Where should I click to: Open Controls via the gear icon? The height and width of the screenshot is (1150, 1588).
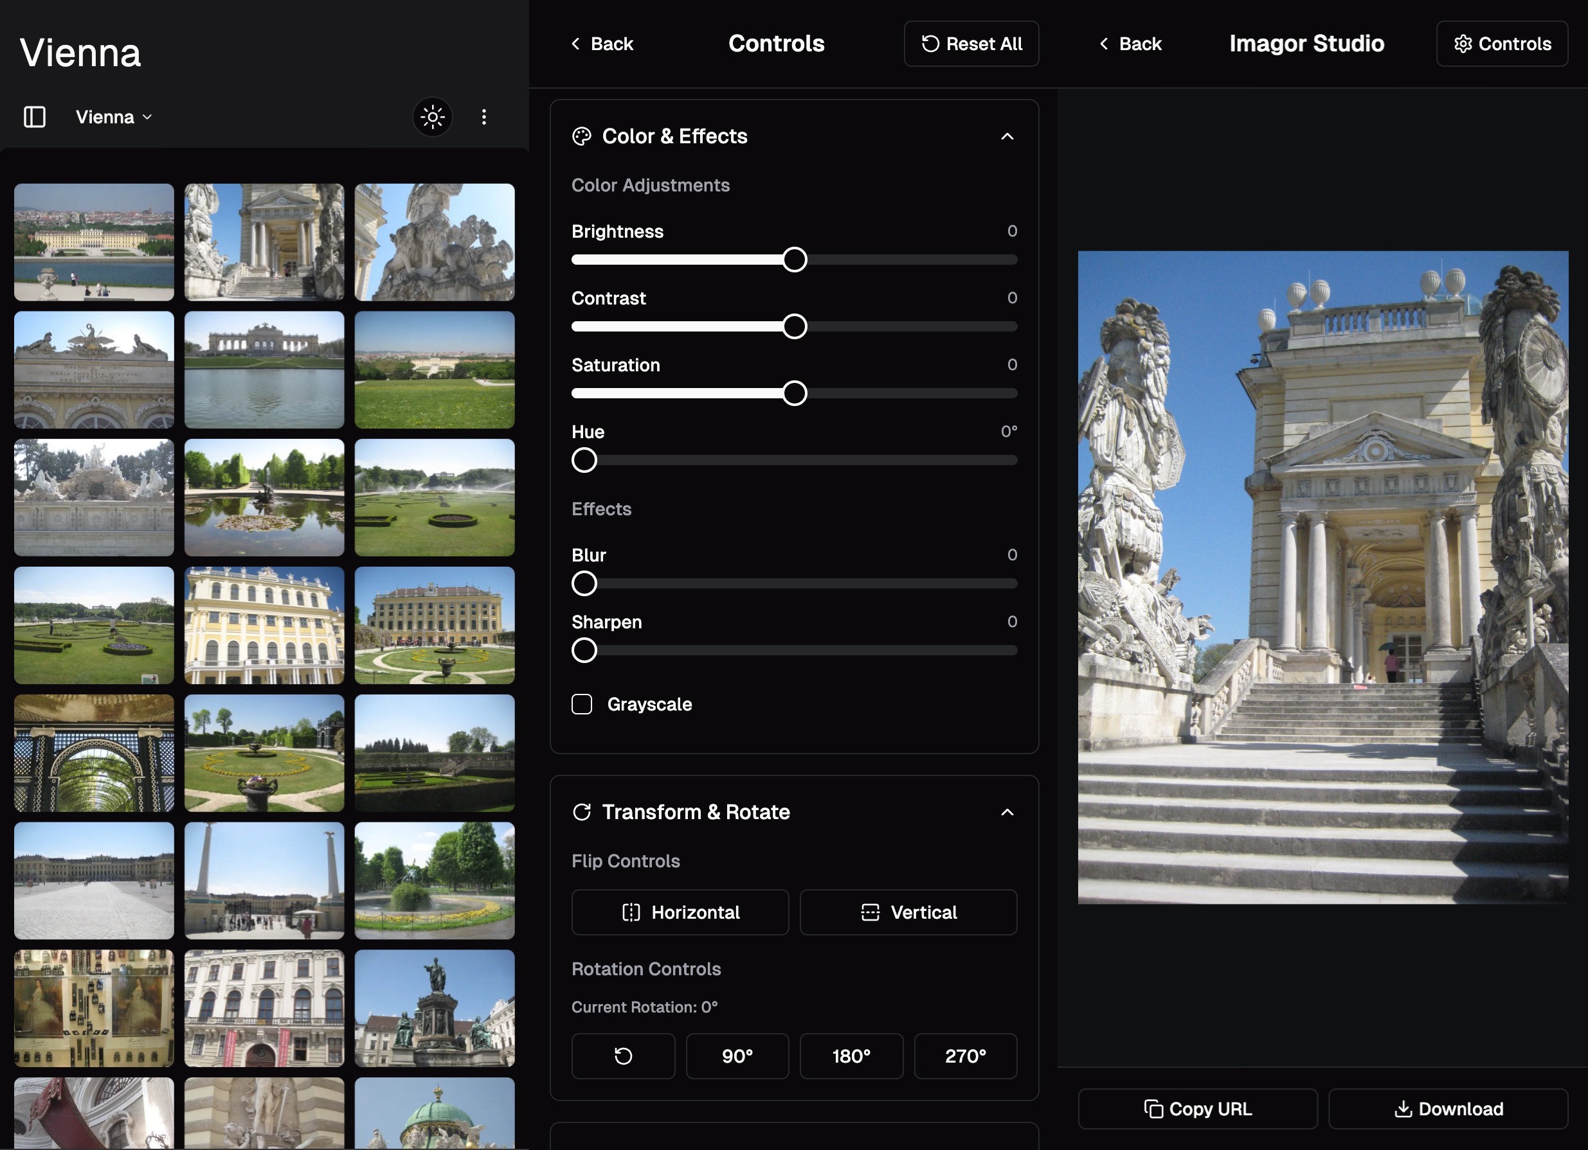coord(1501,44)
